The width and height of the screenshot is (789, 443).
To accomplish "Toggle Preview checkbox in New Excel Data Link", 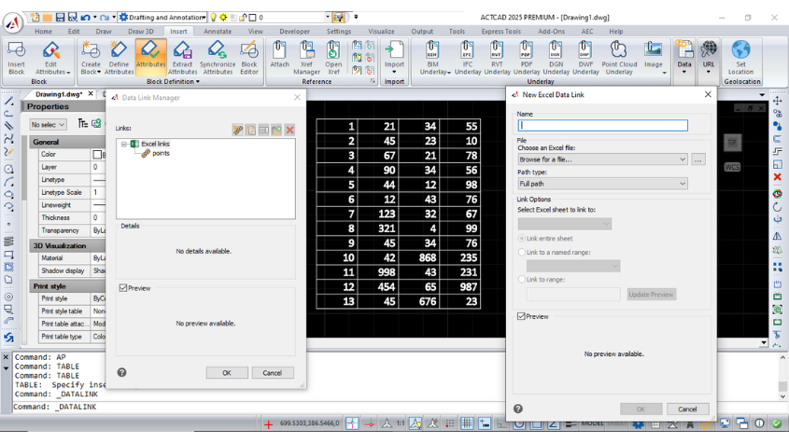I will coord(521,316).
